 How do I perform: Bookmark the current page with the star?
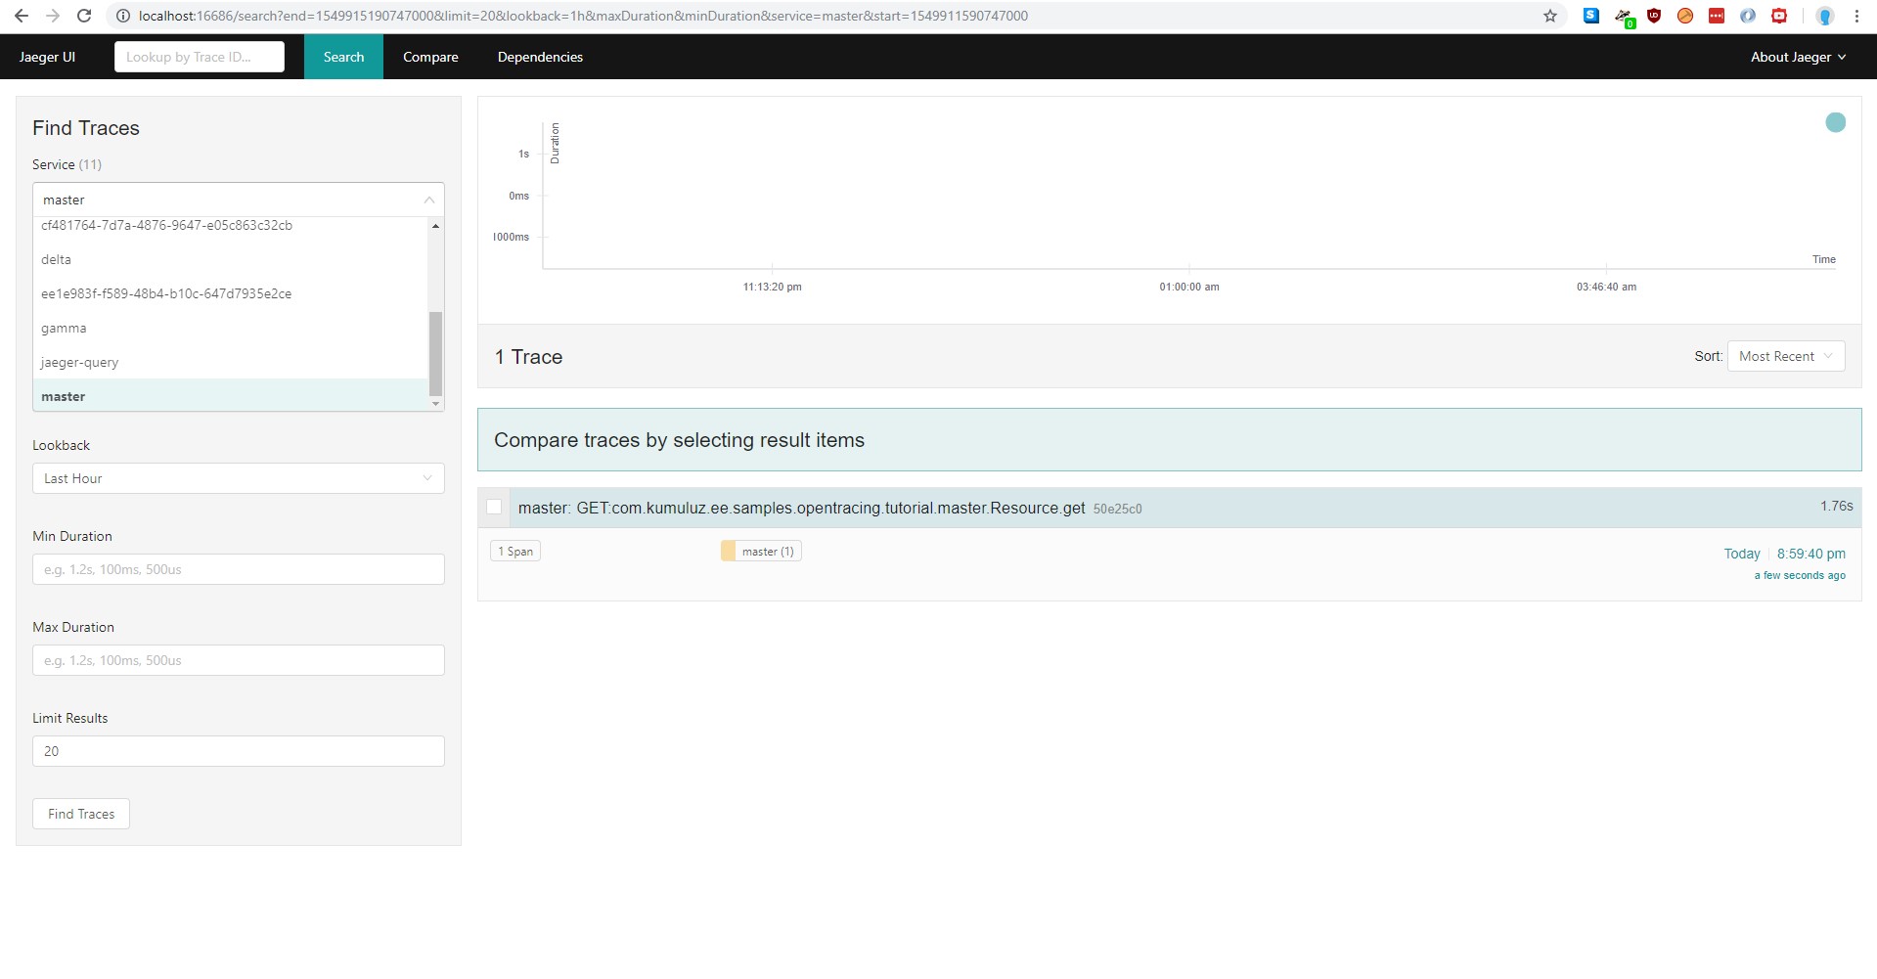pyautogui.click(x=1550, y=16)
